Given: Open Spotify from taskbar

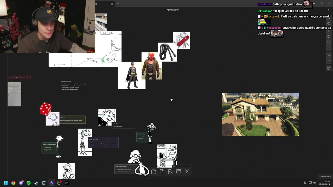Looking at the screenshot, I should 29,183.
